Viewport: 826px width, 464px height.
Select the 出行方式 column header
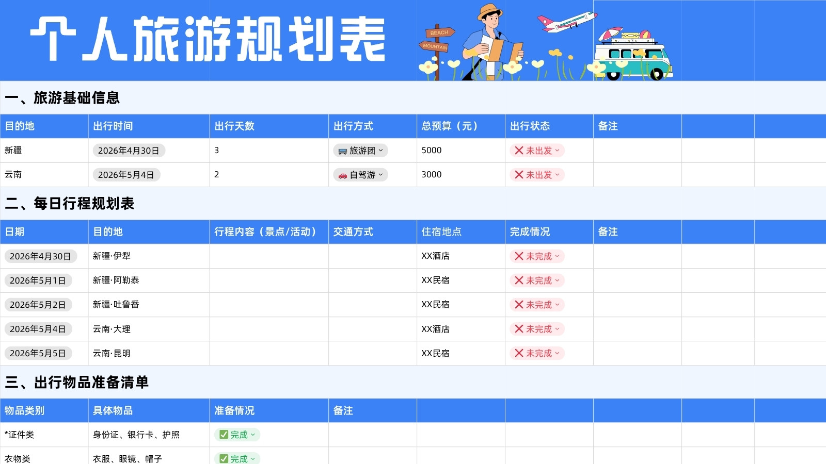coord(373,126)
